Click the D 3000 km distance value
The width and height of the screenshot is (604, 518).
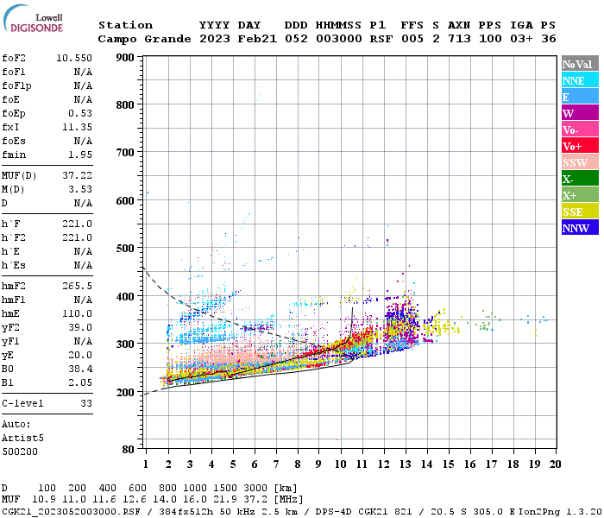tap(255, 489)
